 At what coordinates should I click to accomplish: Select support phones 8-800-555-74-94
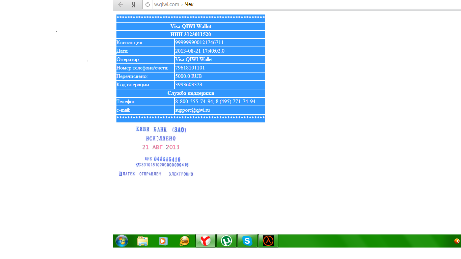pos(194,102)
